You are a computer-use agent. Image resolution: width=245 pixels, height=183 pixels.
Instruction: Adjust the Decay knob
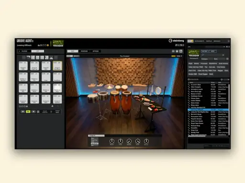146,141
